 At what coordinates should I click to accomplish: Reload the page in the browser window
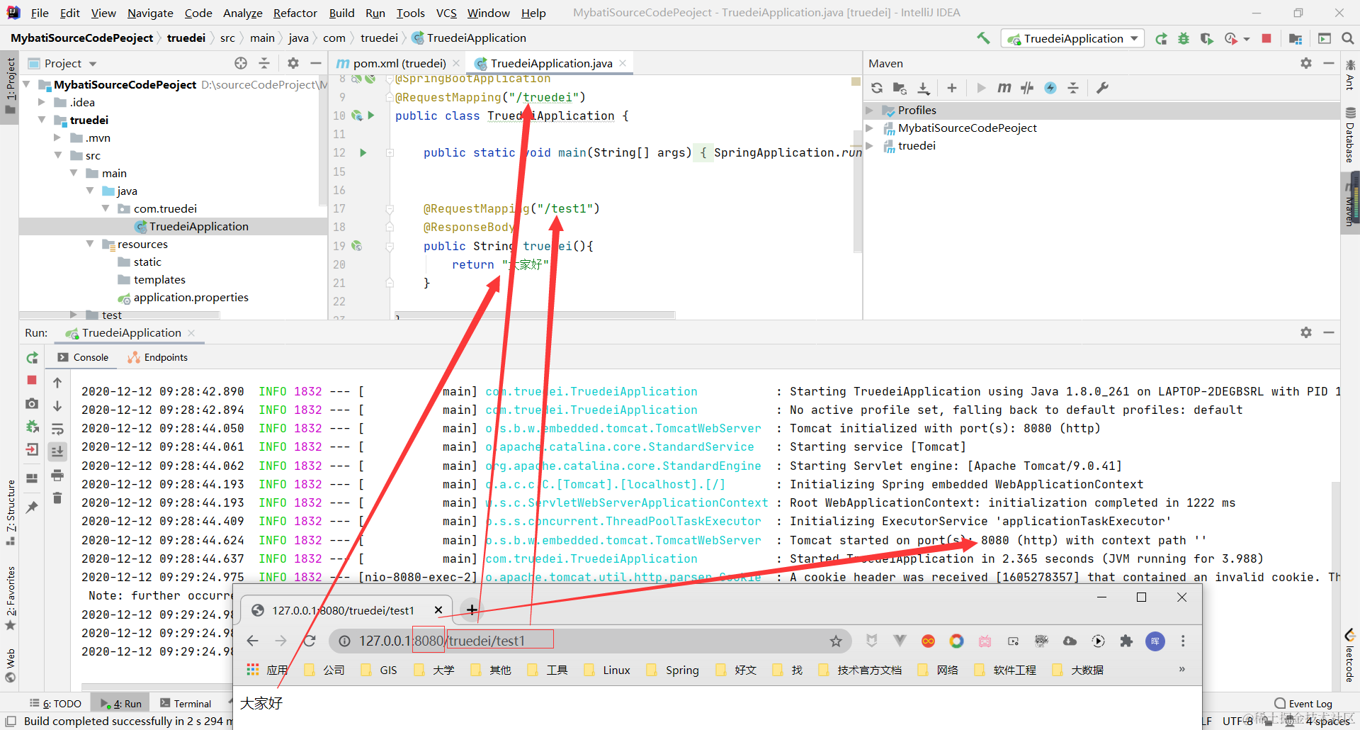tap(310, 641)
